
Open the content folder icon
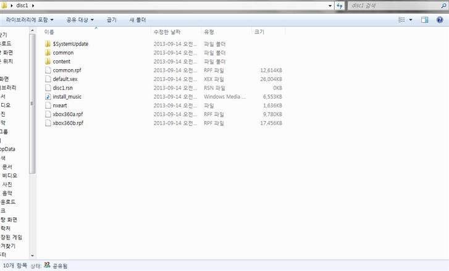pos(48,61)
